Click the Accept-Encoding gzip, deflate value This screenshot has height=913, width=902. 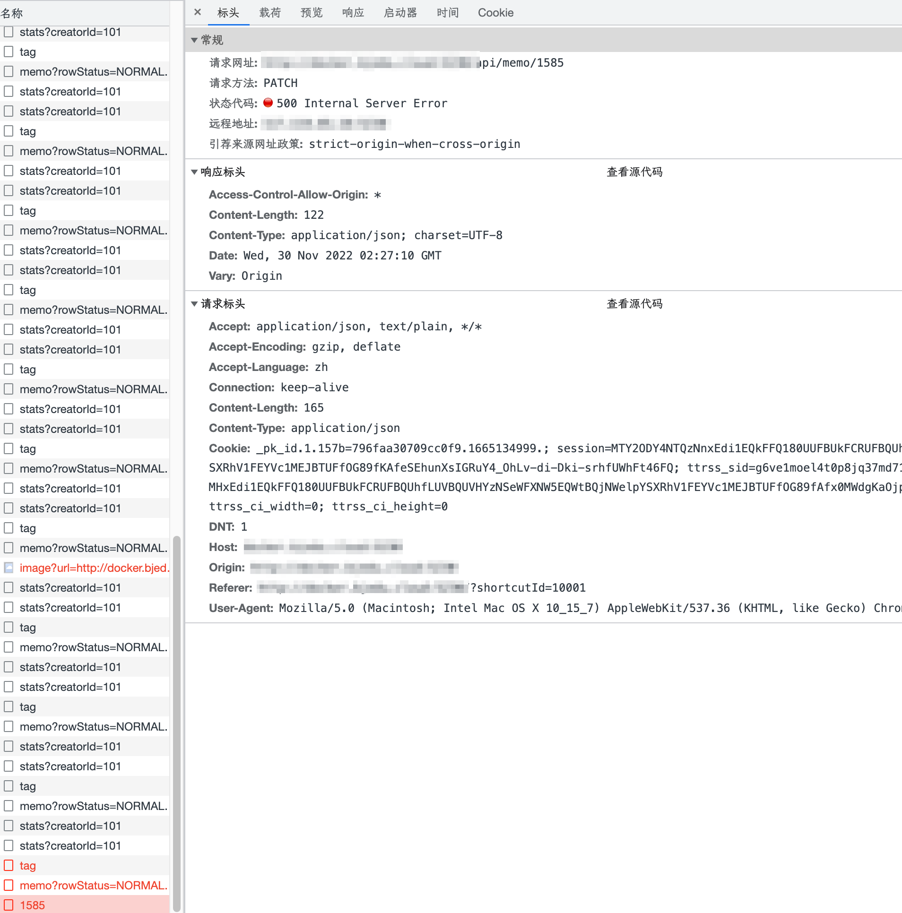click(356, 347)
